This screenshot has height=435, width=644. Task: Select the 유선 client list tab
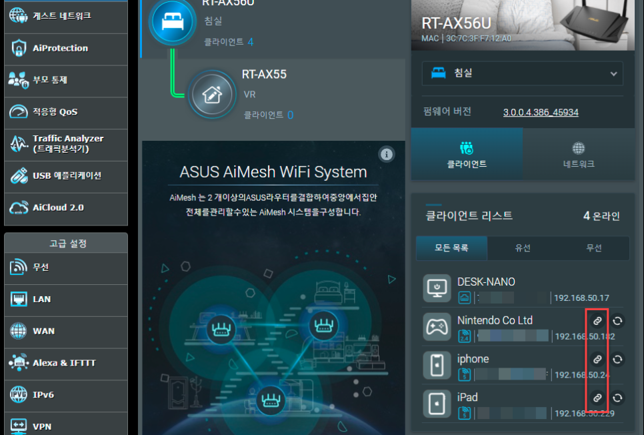point(523,248)
